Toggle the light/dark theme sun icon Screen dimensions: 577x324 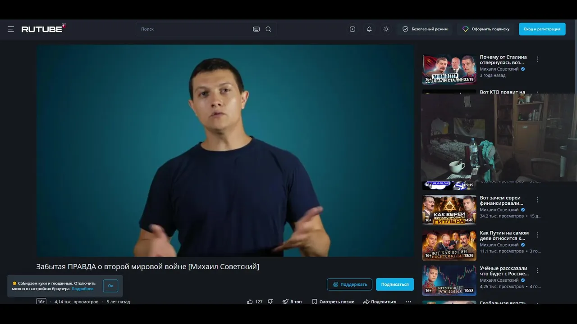pyautogui.click(x=386, y=29)
